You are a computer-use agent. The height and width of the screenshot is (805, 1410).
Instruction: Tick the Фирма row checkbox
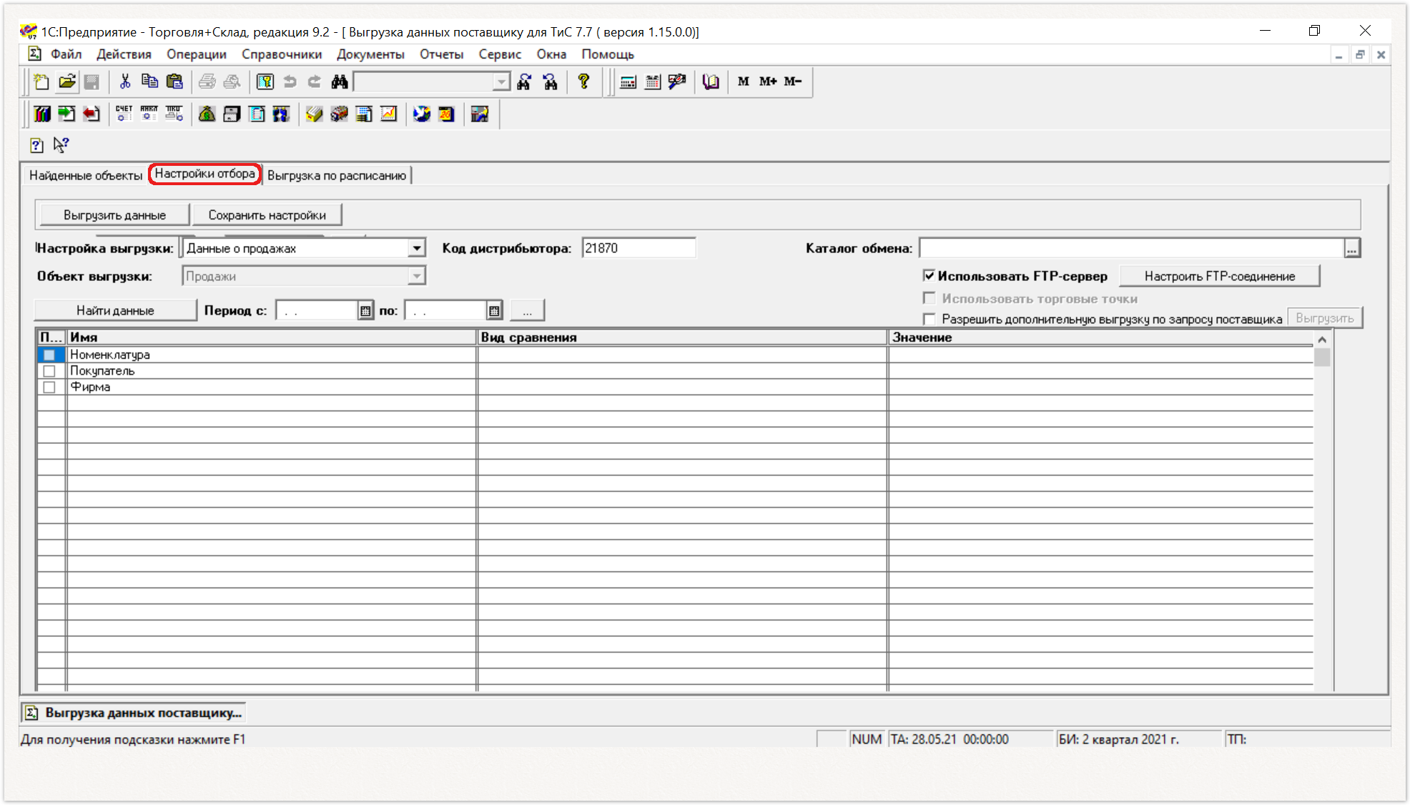click(49, 387)
